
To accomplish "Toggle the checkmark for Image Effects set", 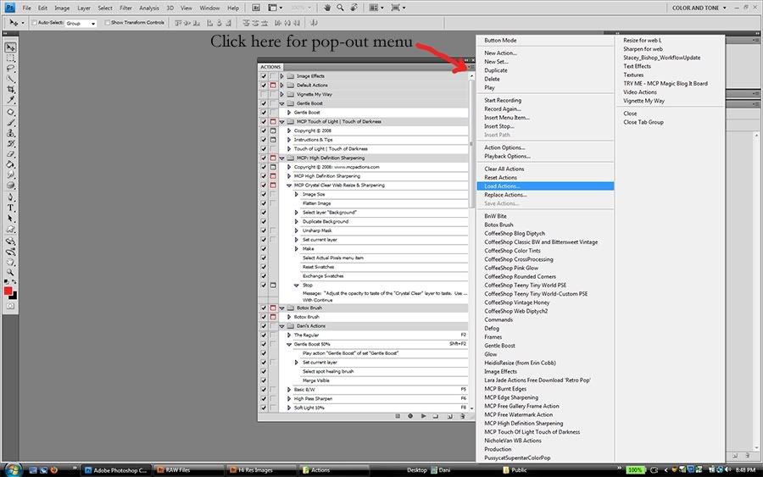I will (x=264, y=76).
